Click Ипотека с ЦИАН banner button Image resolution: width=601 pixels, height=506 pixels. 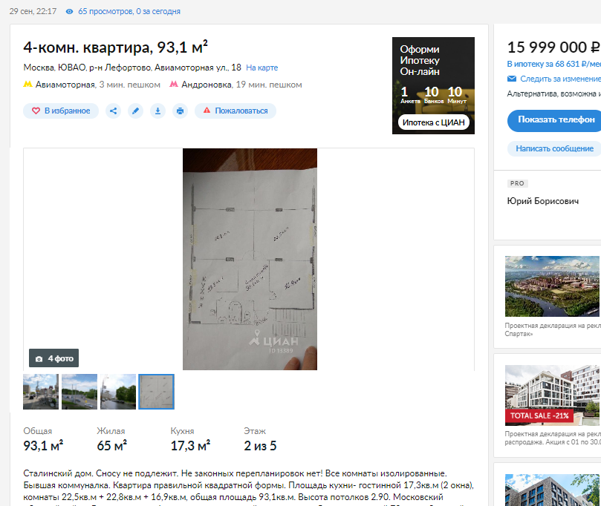point(434,122)
